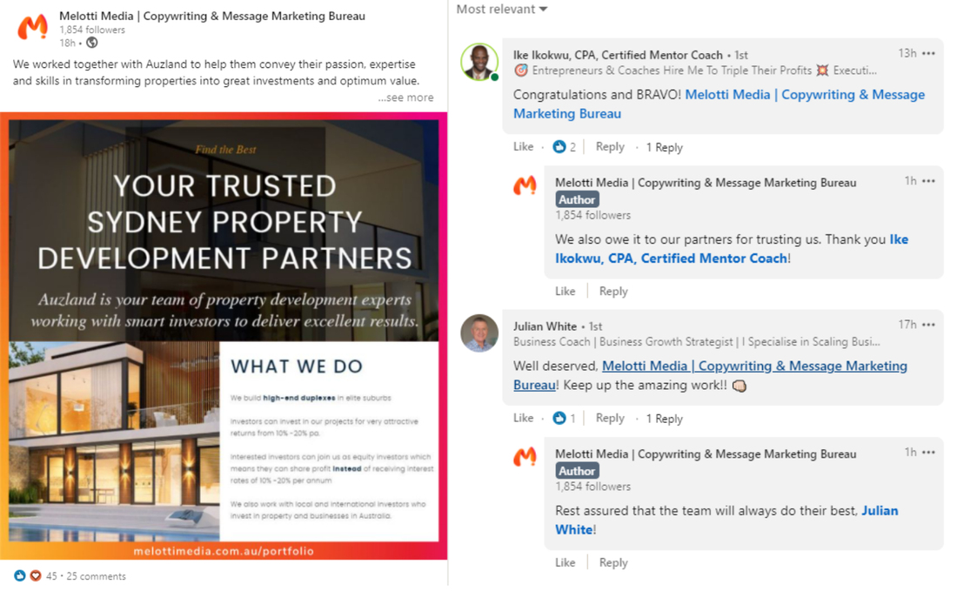Click the globe visibility icon beside 18h

pyautogui.click(x=91, y=43)
